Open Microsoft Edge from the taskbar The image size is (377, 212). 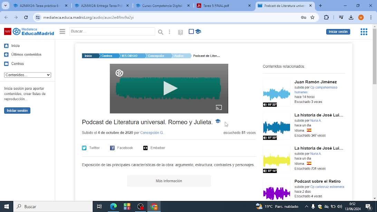[113, 206]
